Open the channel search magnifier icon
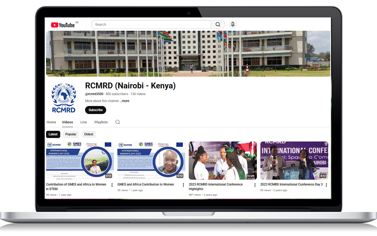Viewport: 377px width, 236px height. click(118, 122)
